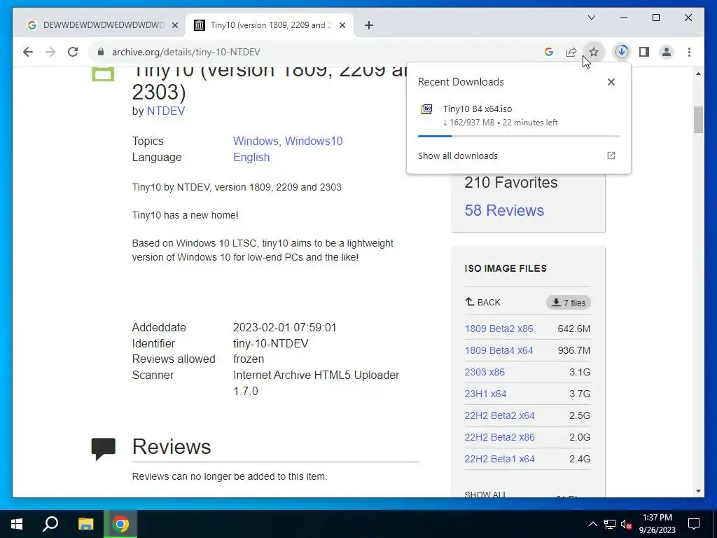Click the 210 Favorites count
This screenshot has width=717, height=538.
point(510,183)
